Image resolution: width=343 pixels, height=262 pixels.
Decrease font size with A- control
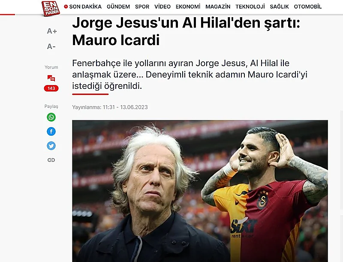click(51, 46)
